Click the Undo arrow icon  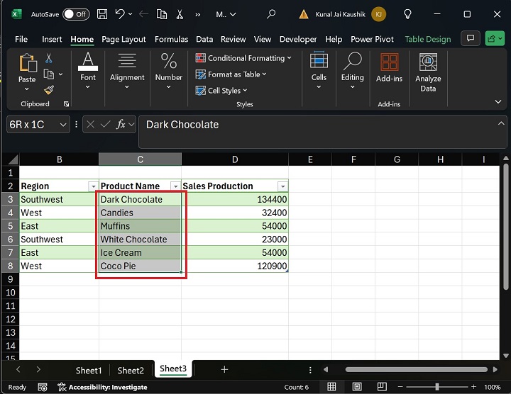pos(121,13)
